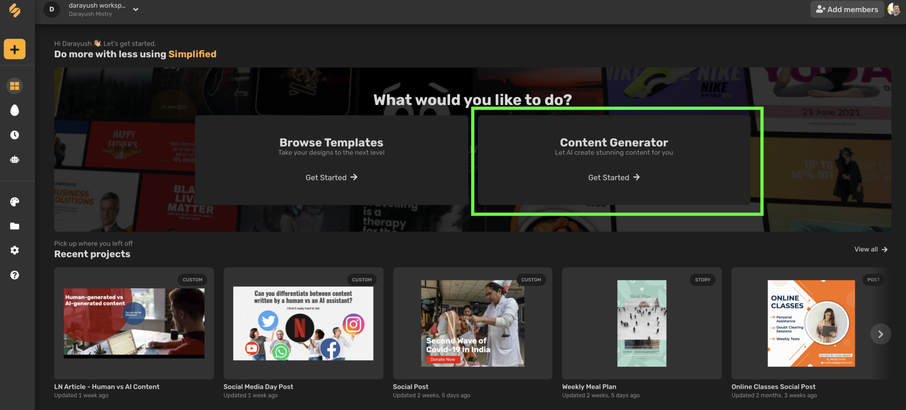Click the Add members button
The height and width of the screenshot is (410, 906).
coord(847,9)
